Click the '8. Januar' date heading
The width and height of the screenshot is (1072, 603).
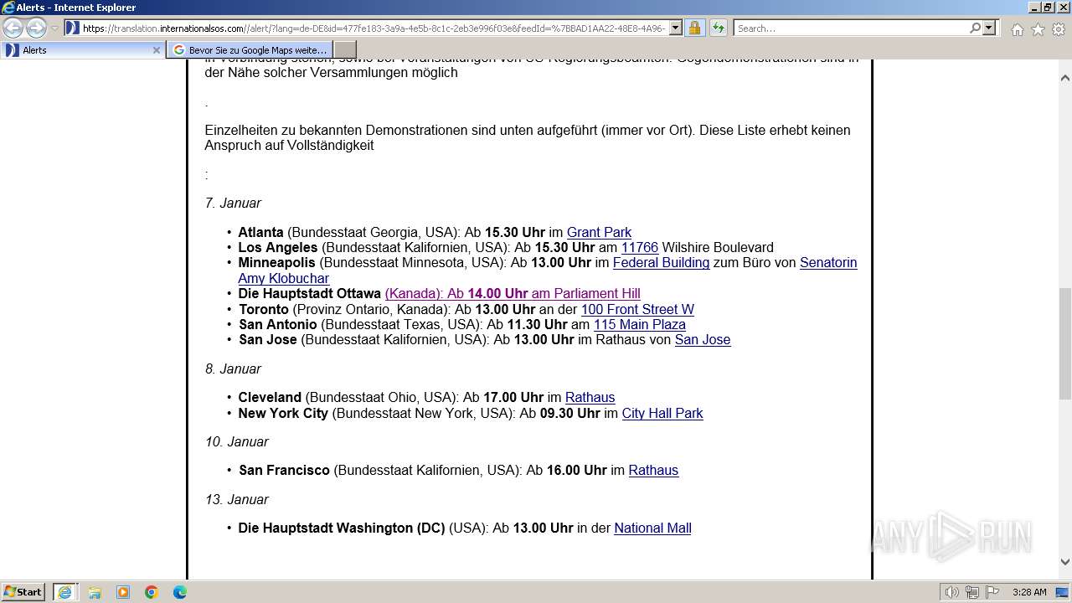tap(233, 369)
